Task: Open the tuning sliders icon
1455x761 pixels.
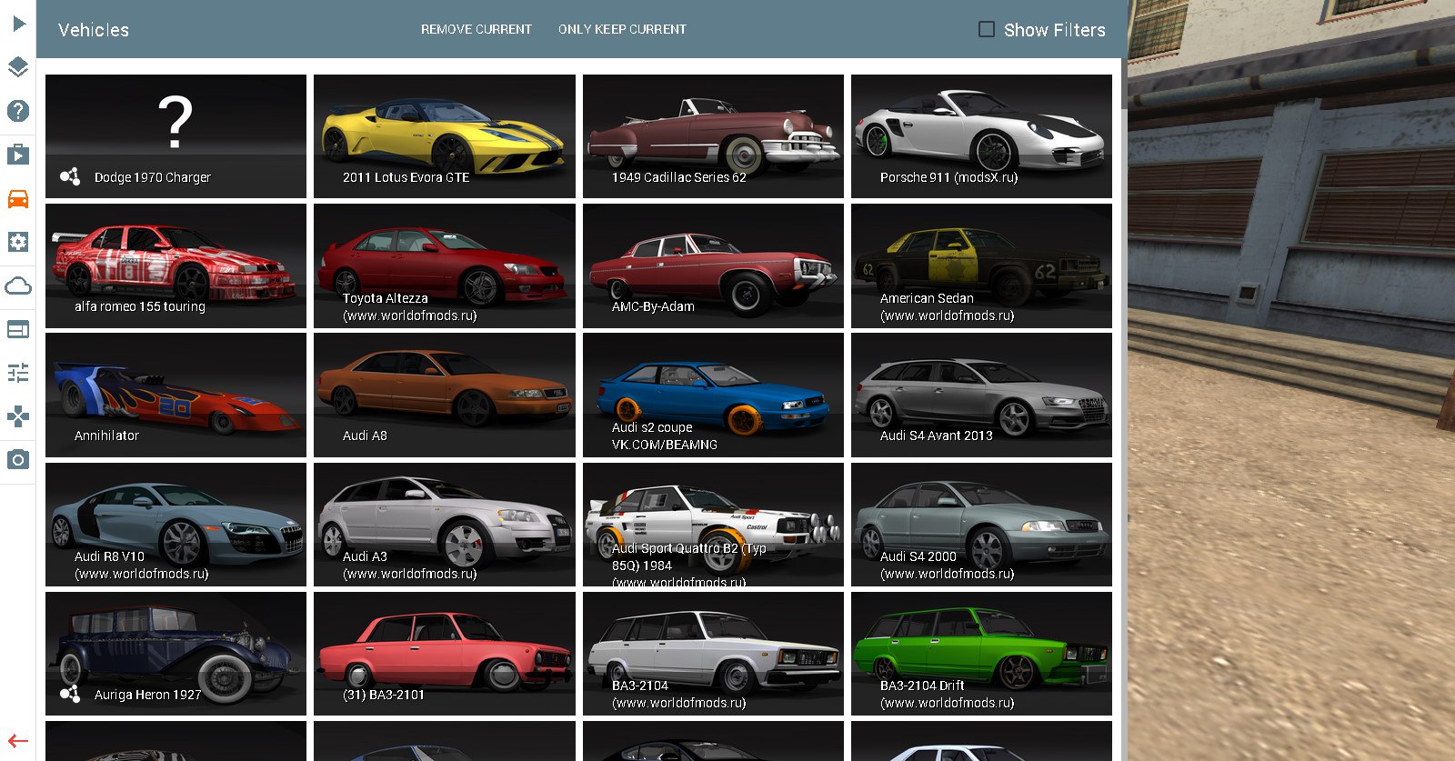Action: [x=18, y=373]
